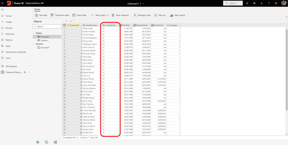Open settings gear in top bar

254,3
